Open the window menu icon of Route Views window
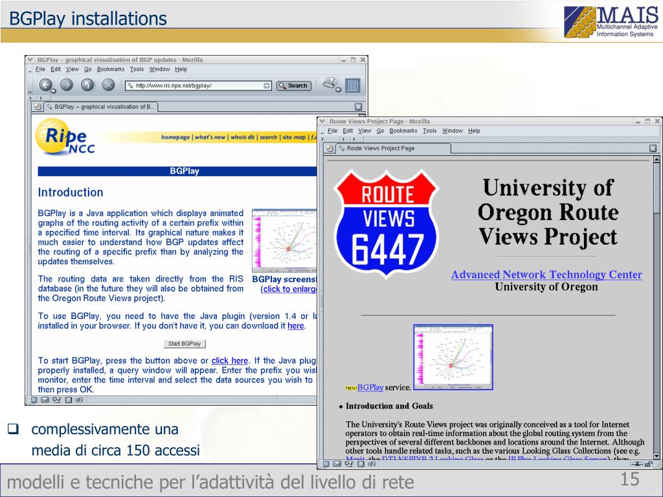The image size is (663, 497). (322, 121)
